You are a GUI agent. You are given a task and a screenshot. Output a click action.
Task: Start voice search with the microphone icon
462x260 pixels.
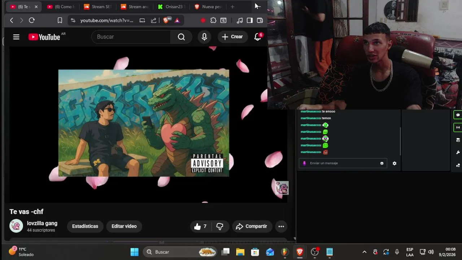click(x=204, y=37)
